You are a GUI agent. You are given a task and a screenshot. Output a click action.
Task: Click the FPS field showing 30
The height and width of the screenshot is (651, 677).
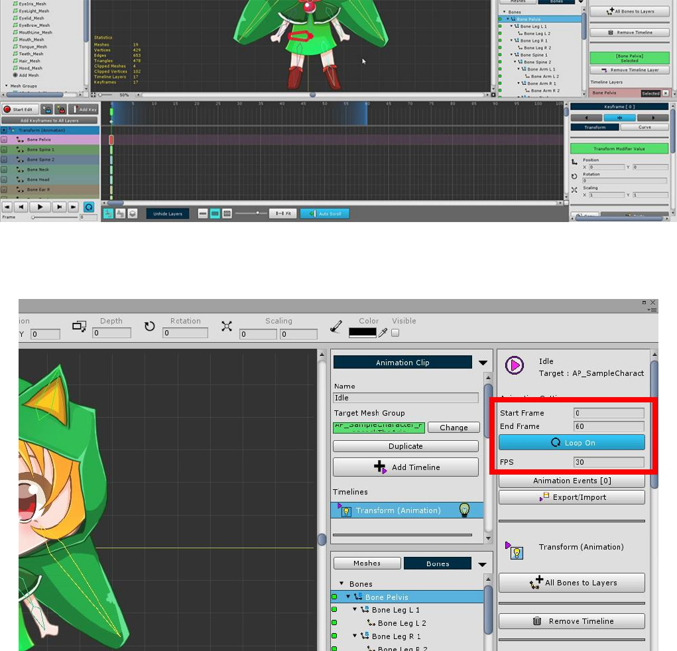[x=609, y=462]
